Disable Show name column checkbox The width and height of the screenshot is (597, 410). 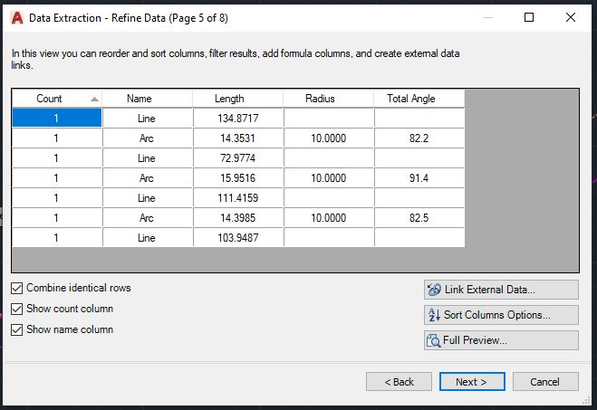coord(17,329)
